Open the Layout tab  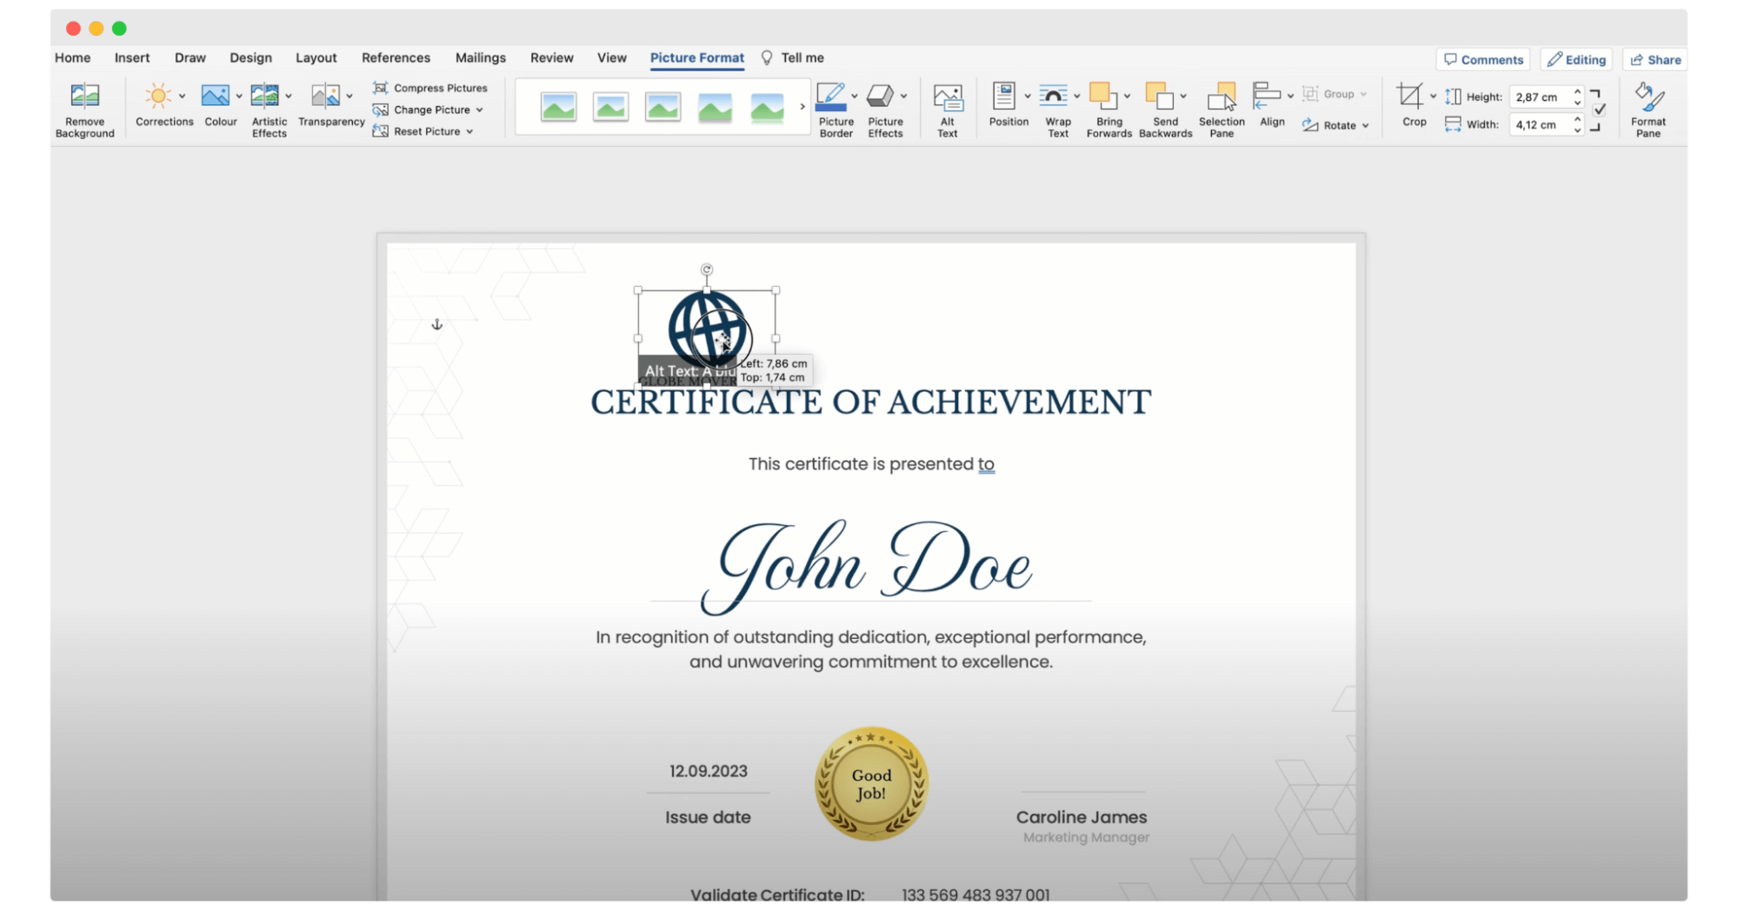click(316, 57)
